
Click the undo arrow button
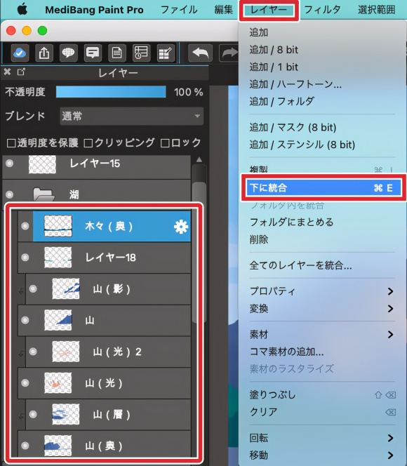[200, 53]
